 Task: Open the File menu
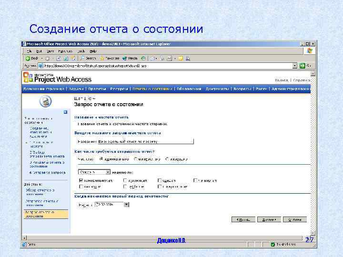[30, 51]
